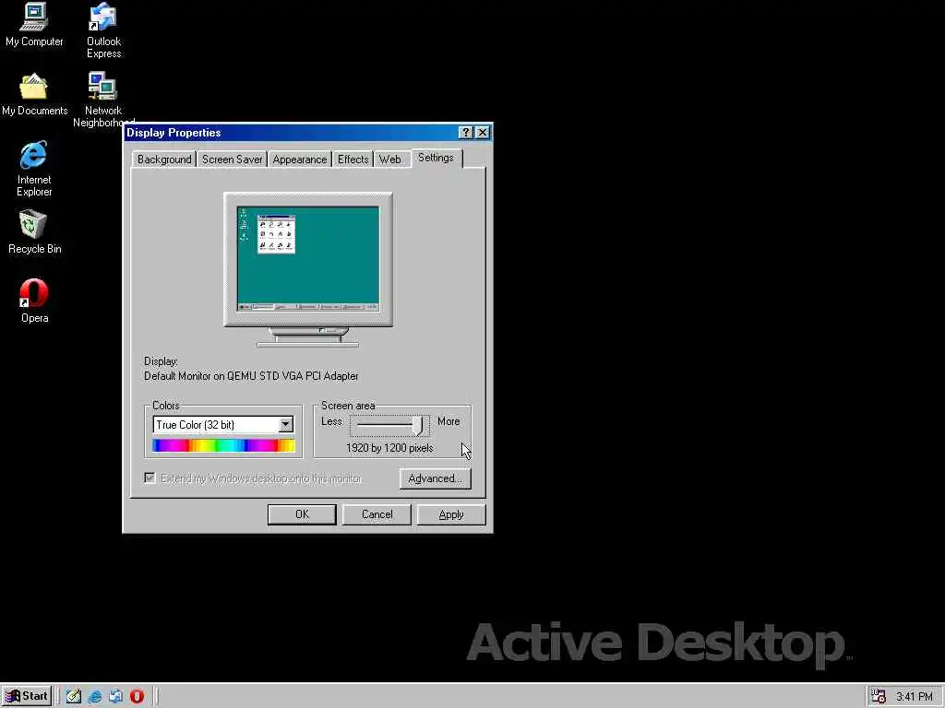
Task: Open the Appearance tab
Action: click(300, 159)
